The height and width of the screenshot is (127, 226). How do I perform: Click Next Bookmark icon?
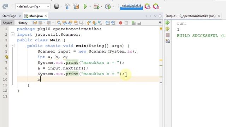(94, 23)
